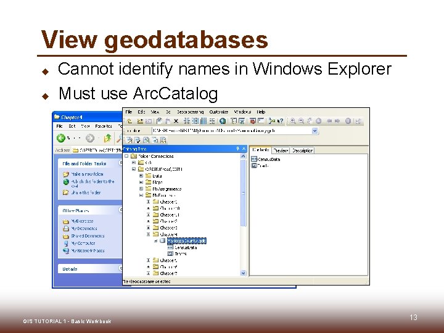Screen dimensions: 444x333
Task: Launch ArcMap via the globe icon
Action: 223,121
